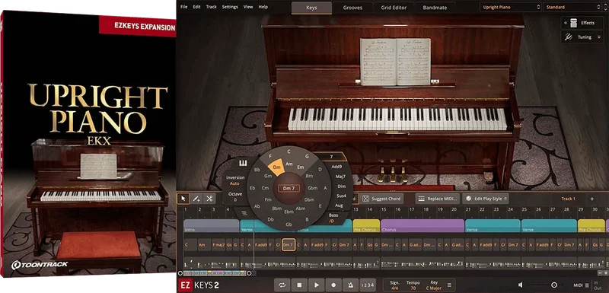
Task: Open the song settings hamburger menu
Action: point(449,285)
